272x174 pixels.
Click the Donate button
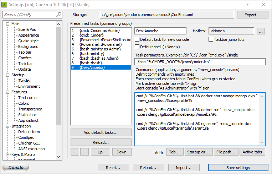(16, 168)
